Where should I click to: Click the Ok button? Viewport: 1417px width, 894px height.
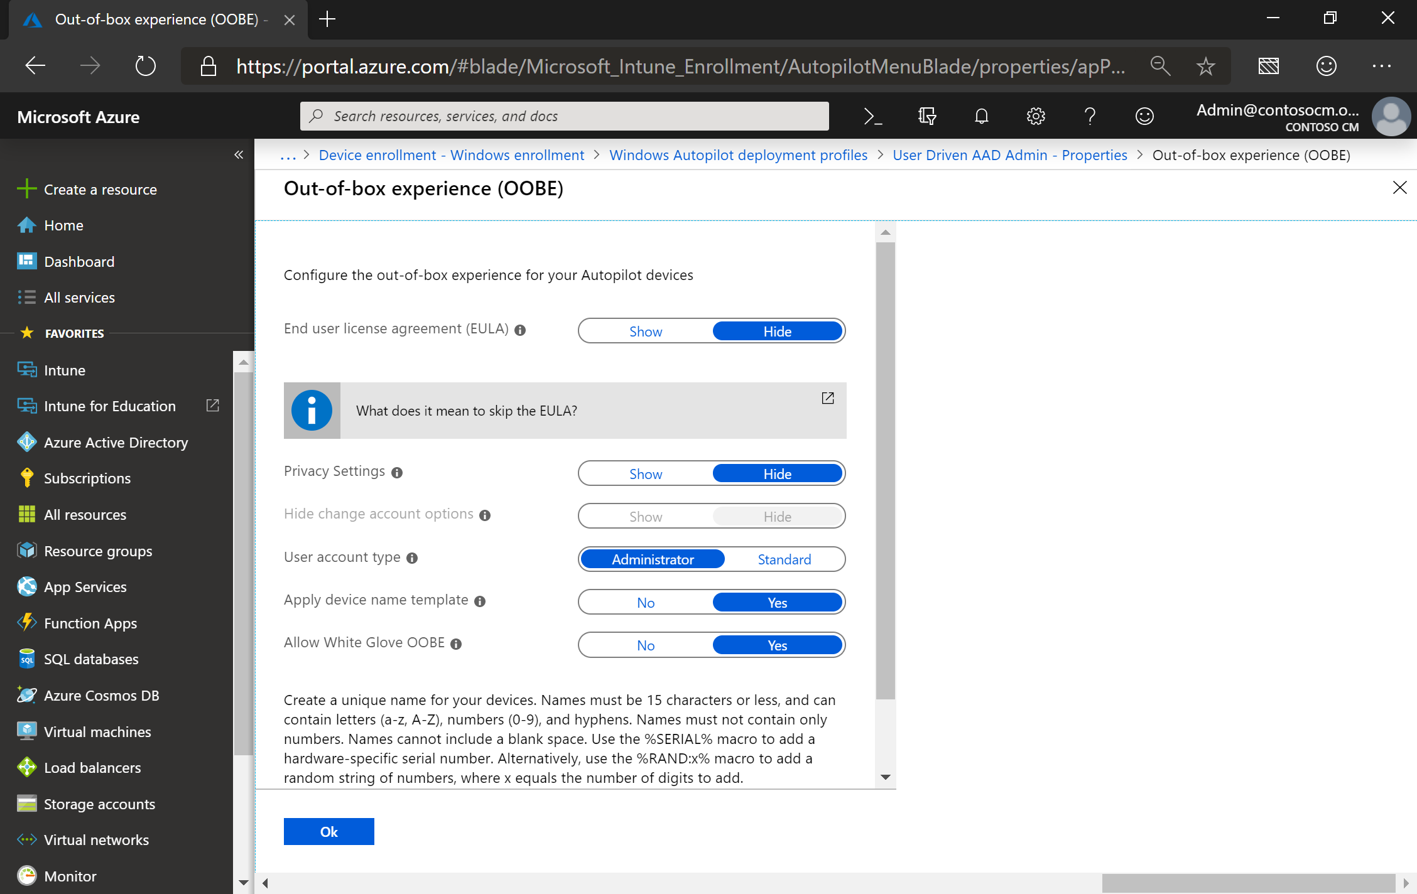(x=328, y=832)
